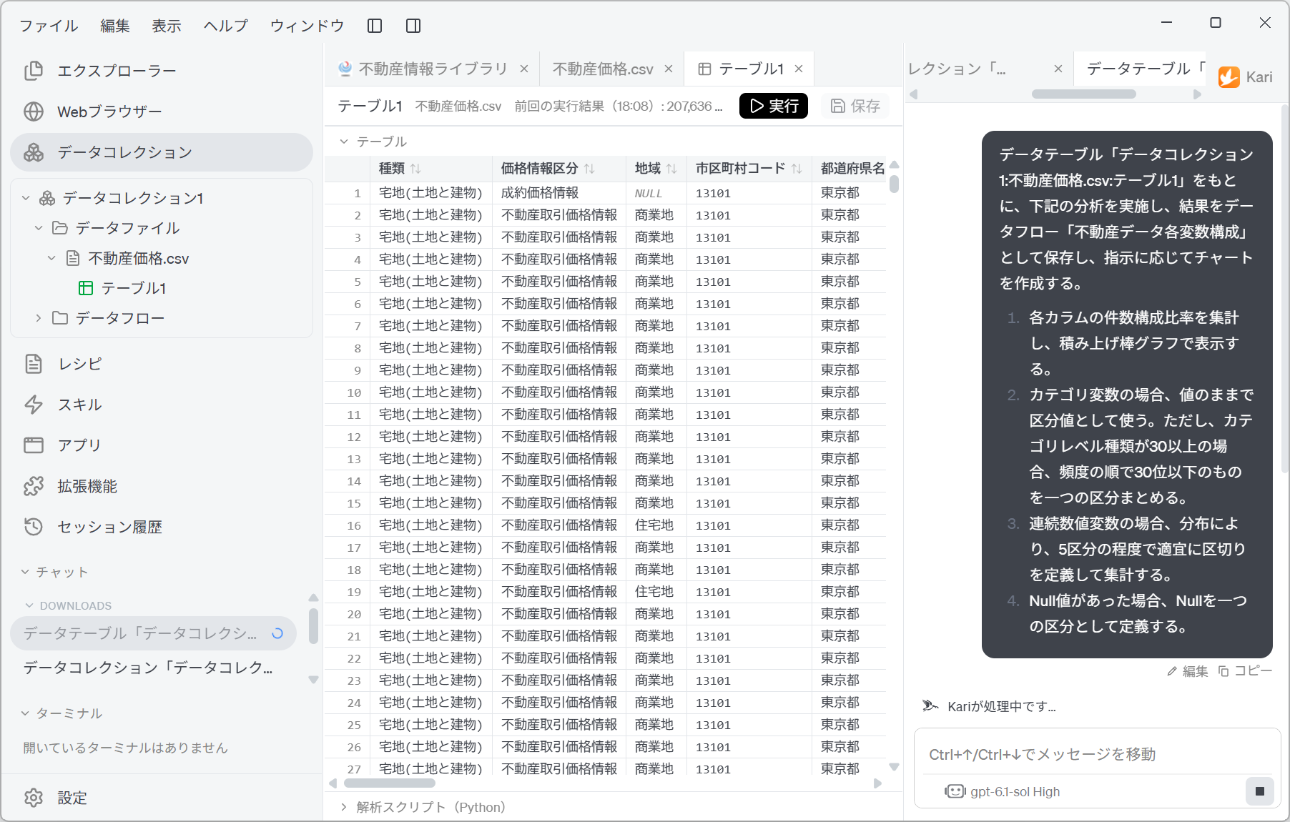Image resolution: width=1290 pixels, height=822 pixels.
Task: Click コピー under the chat message
Action: point(1246,671)
